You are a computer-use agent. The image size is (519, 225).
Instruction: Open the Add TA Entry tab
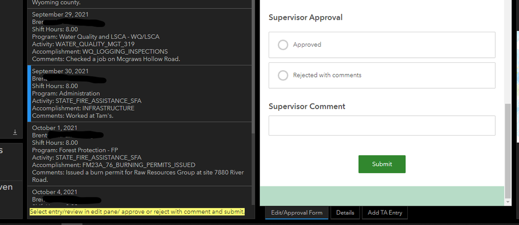click(384, 213)
